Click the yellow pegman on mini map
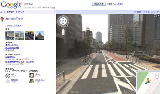160x94 pixels. [148, 81]
